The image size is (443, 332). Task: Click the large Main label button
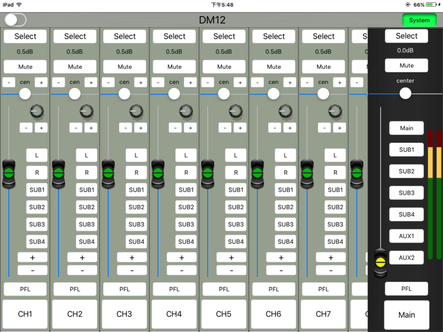[407, 315]
